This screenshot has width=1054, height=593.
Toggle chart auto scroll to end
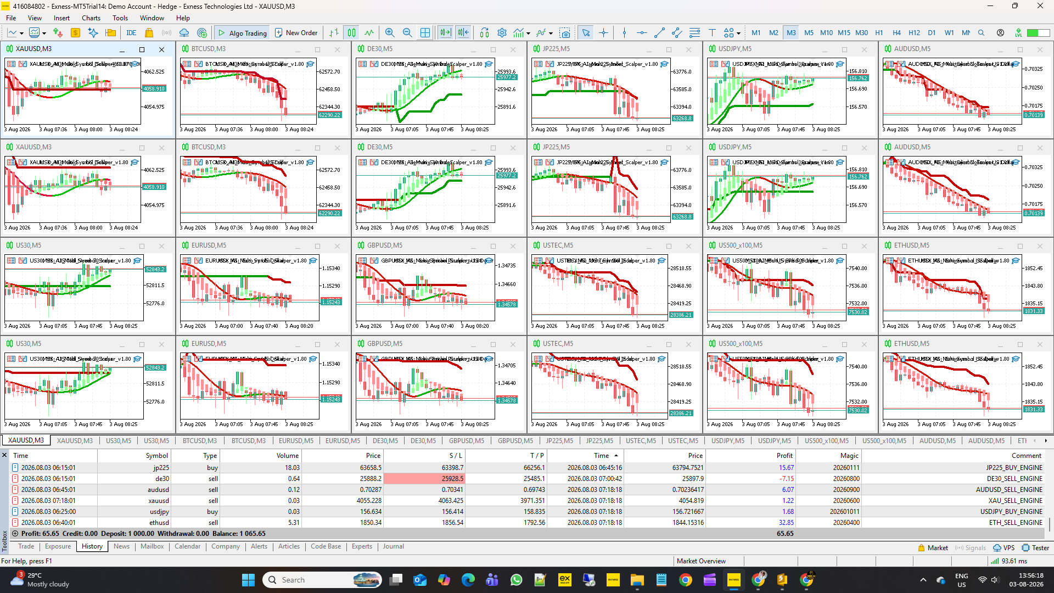pyautogui.click(x=445, y=33)
